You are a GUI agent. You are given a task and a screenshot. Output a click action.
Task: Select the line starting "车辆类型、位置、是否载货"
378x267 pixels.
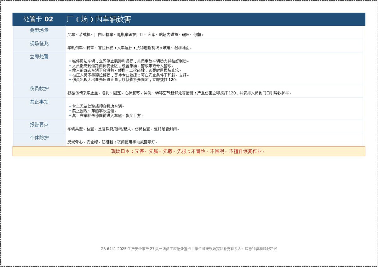tap(124, 129)
